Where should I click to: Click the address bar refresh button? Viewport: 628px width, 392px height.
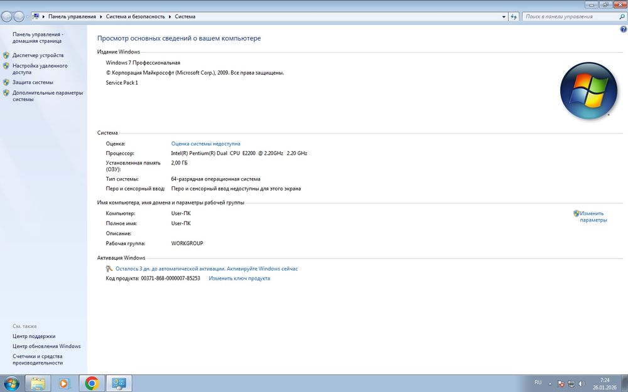coord(514,17)
